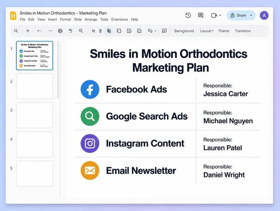Click the magnifier search icon in toolbar
The image size is (280, 211).
point(16,31)
